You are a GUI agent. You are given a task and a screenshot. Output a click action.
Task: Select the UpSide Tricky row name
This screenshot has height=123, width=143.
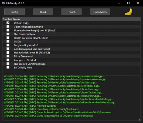pyautogui.click(x=21, y=23)
